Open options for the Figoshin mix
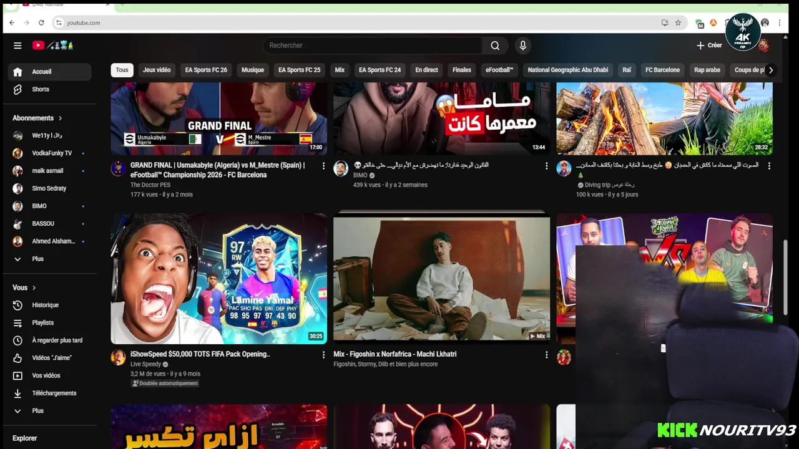 click(546, 355)
